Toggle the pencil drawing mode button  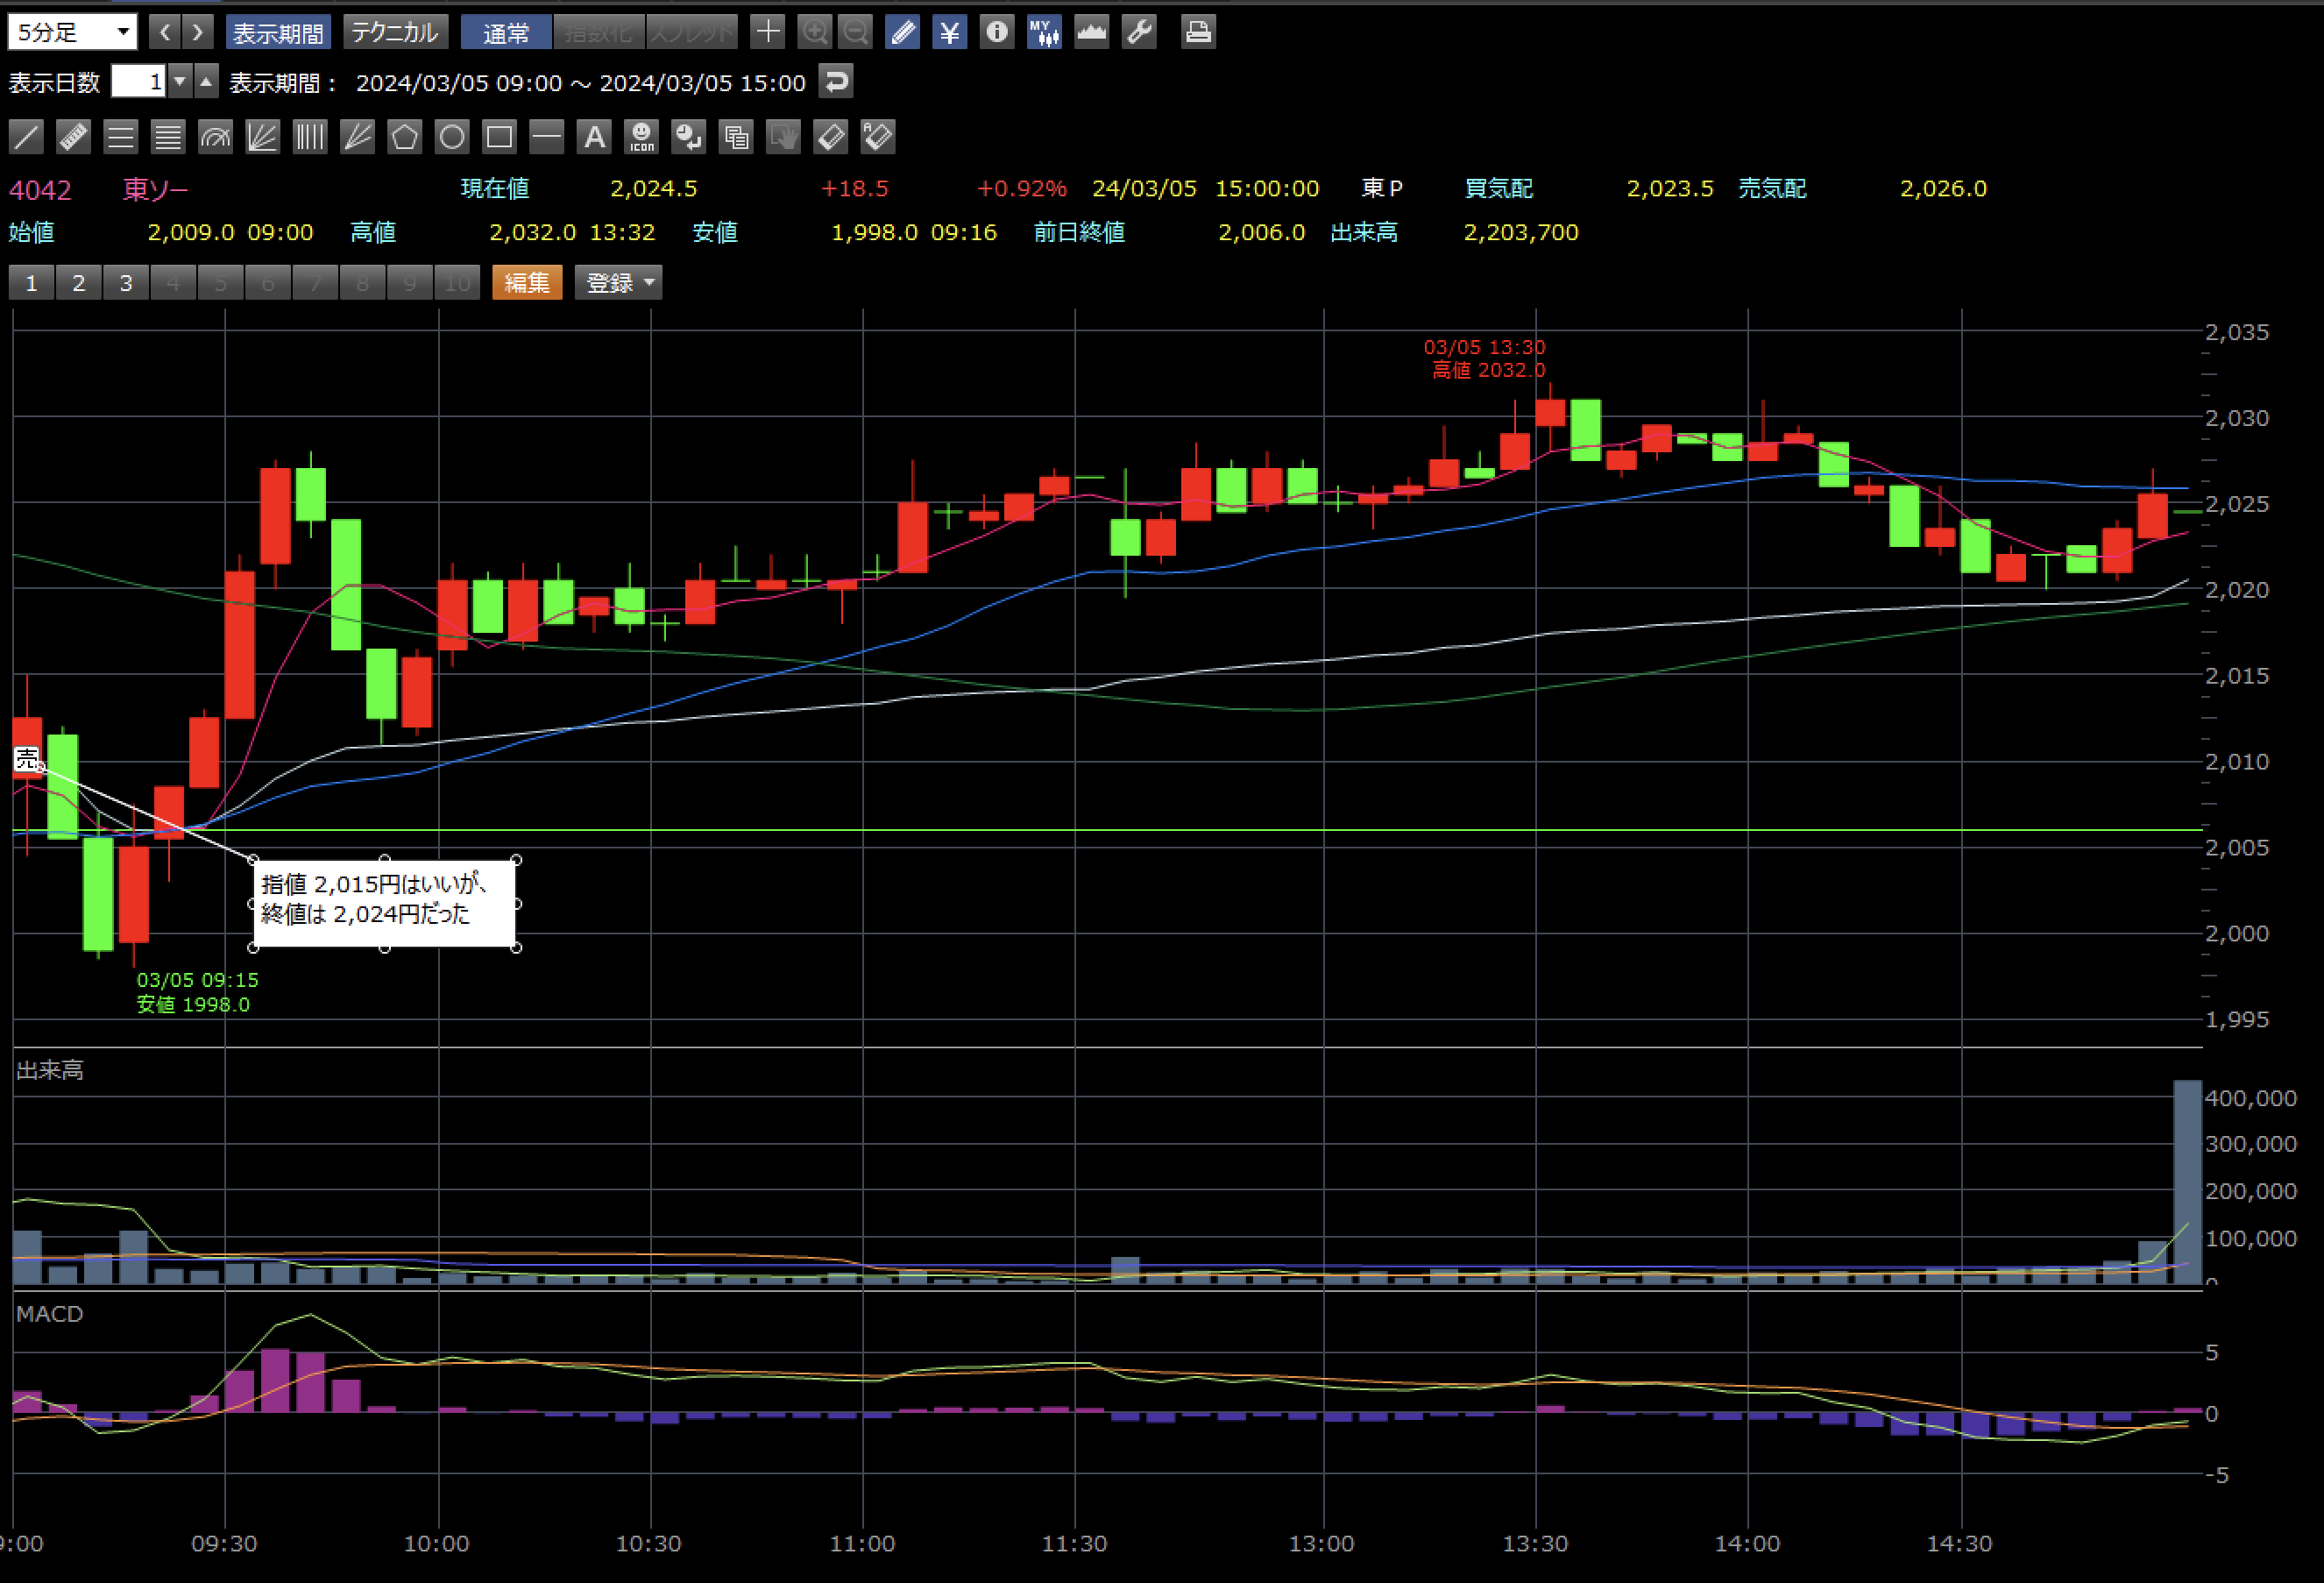(x=902, y=32)
